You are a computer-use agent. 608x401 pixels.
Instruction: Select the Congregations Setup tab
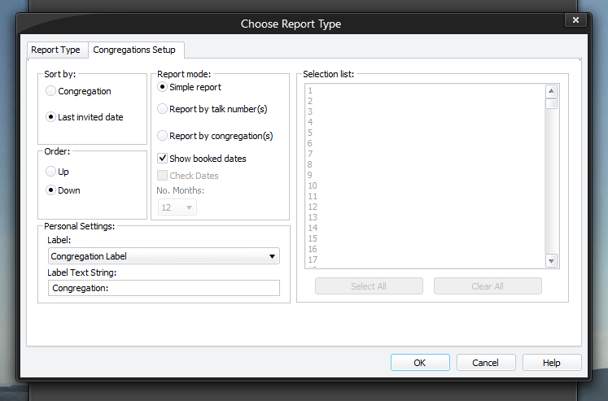coord(134,50)
